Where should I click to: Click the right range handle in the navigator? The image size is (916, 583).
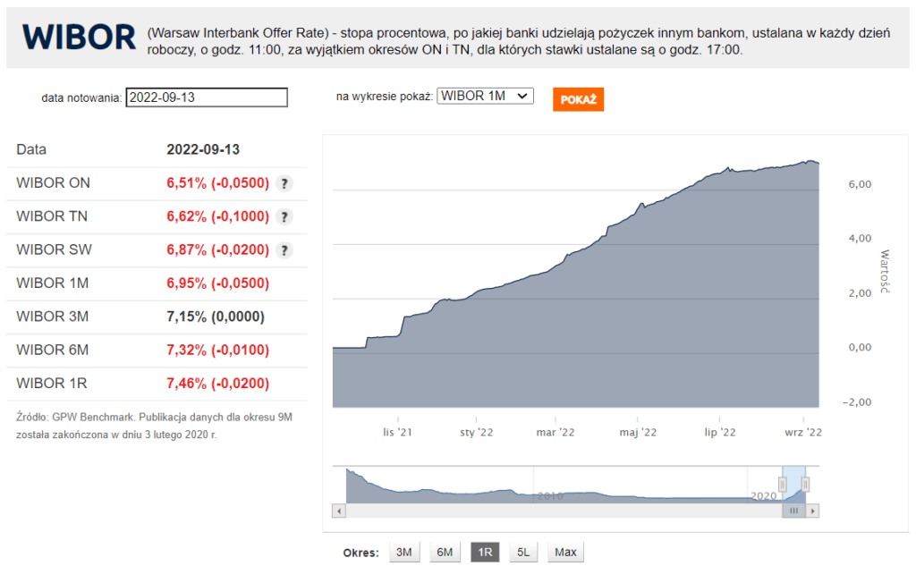click(806, 484)
